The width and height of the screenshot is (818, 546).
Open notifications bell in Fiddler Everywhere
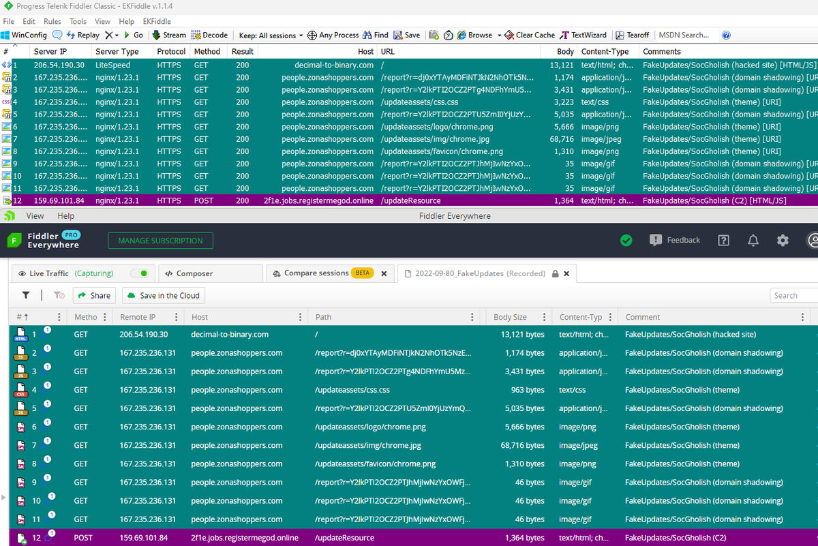pyautogui.click(x=753, y=240)
